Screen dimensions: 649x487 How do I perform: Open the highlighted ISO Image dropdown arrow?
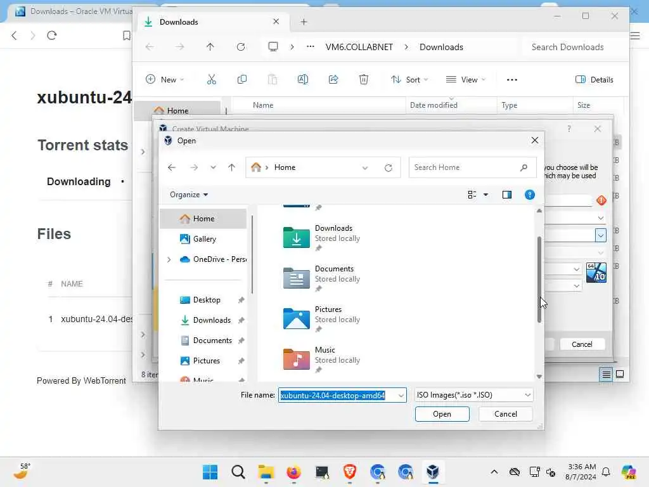(601, 236)
